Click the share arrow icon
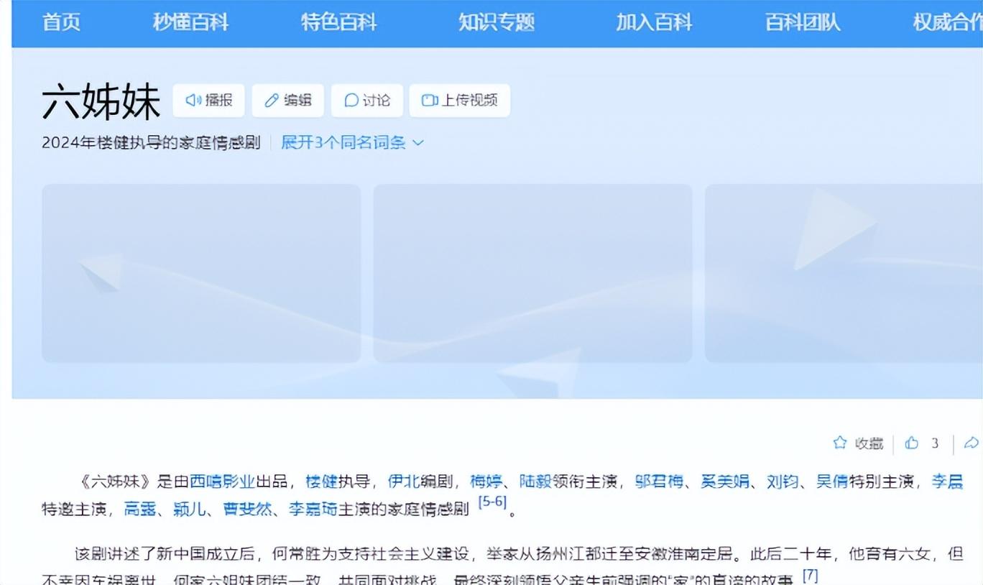 point(971,443)
